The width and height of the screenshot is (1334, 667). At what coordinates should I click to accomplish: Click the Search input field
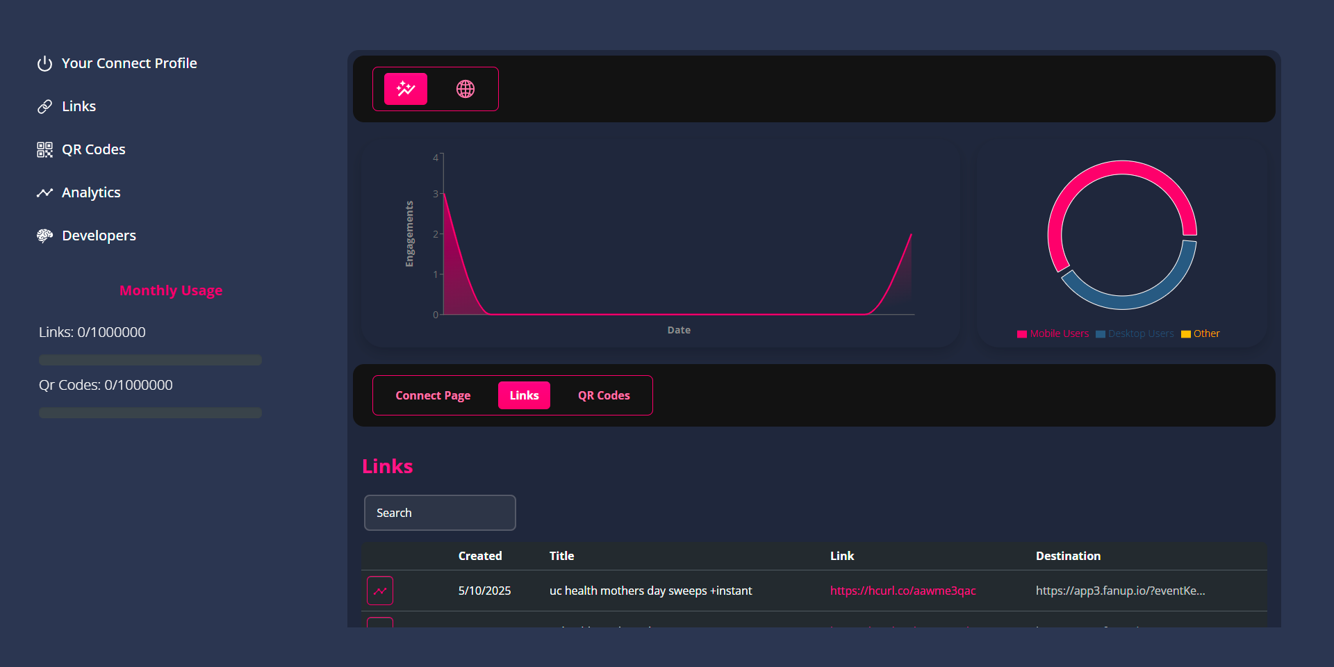pos(440,513)
